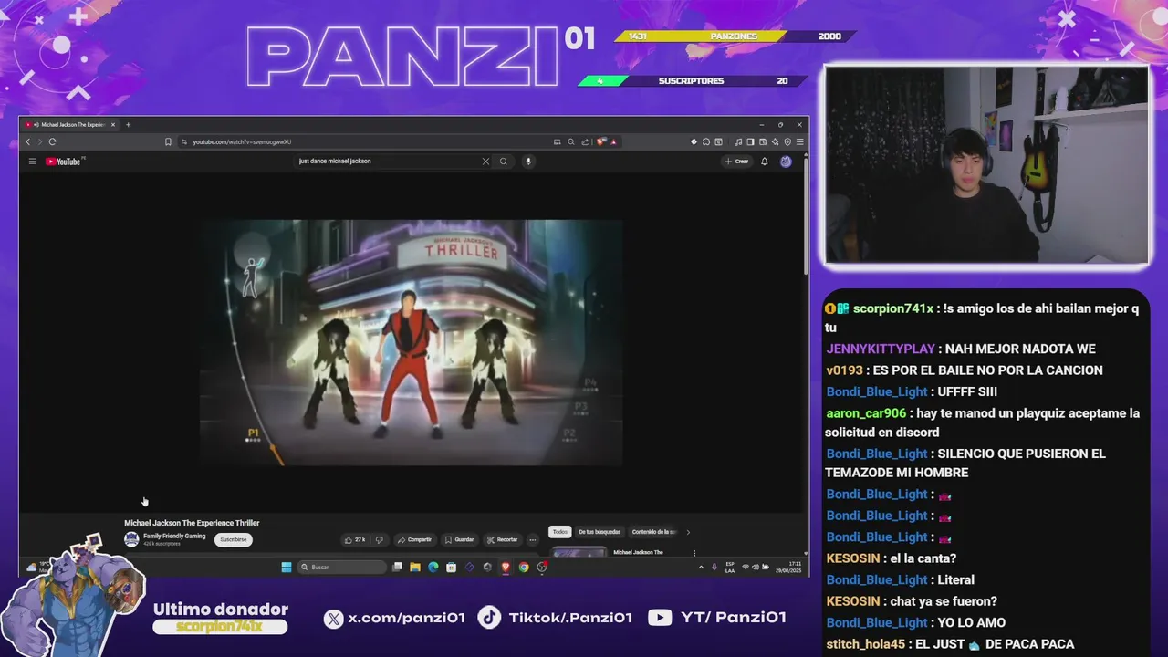Click the Guardar save button

(x=459, y=539)
